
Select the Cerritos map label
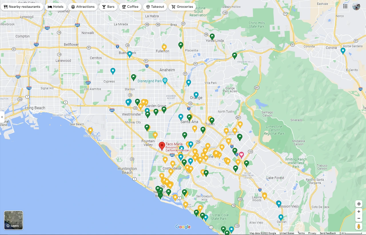(96, 58)
